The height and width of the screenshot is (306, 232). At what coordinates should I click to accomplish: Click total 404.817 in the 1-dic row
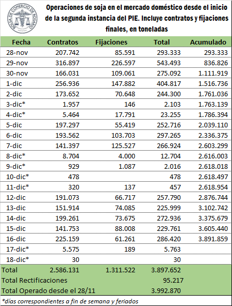[x=169, y=84]
